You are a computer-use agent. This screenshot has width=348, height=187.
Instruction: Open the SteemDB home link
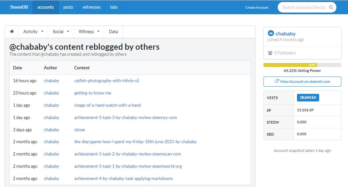pos(19,7)
